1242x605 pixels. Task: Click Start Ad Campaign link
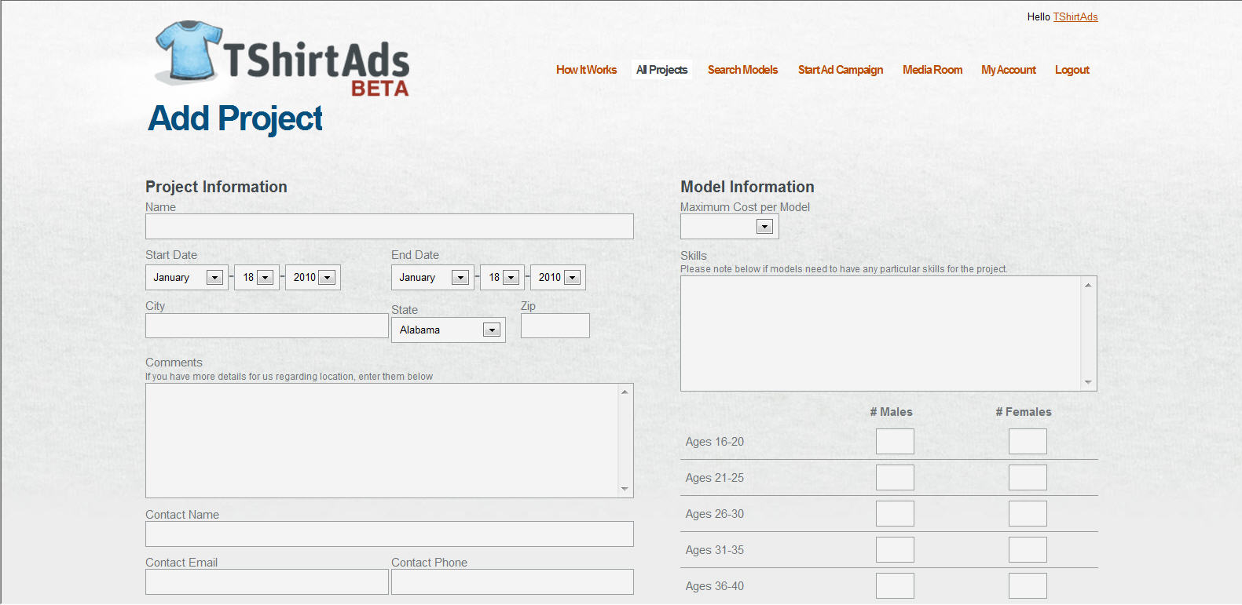[840, 70]
